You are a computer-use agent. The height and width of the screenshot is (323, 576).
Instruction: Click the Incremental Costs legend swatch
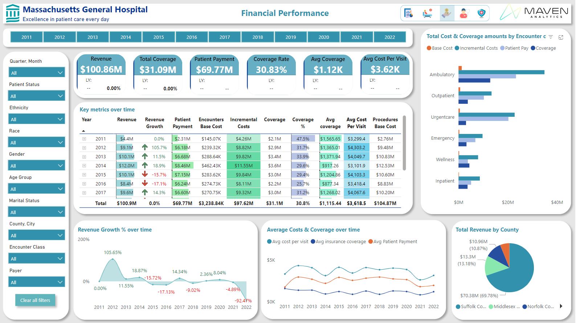457,48
